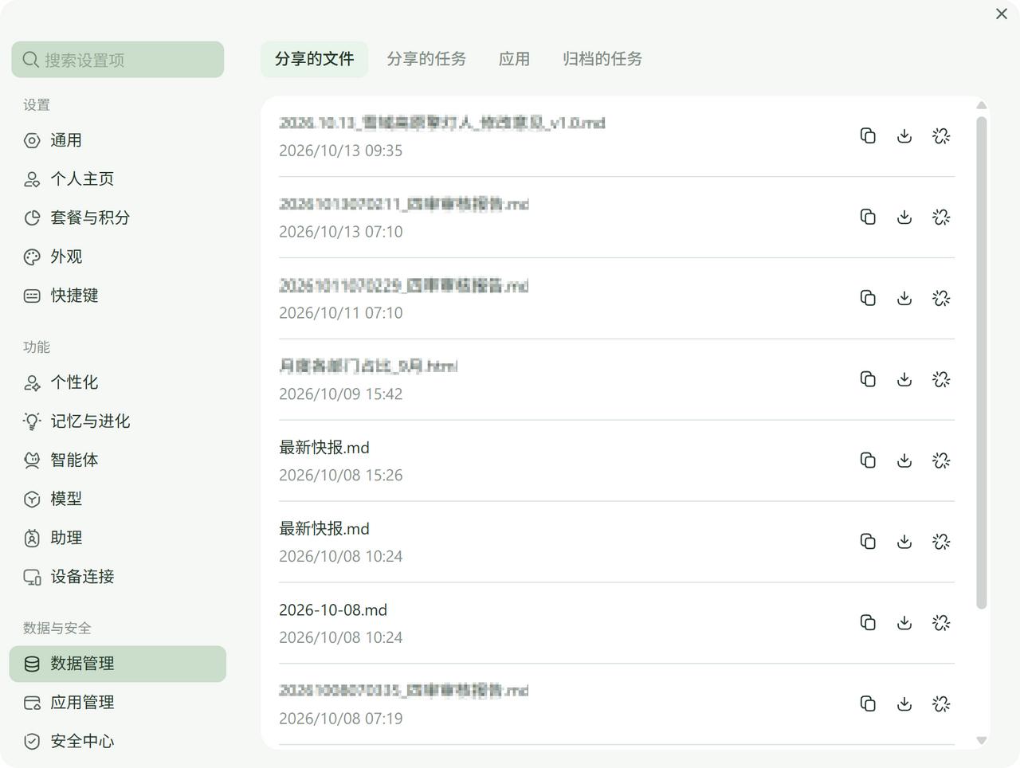Open 记忆与进化 section

pos(118,421)
